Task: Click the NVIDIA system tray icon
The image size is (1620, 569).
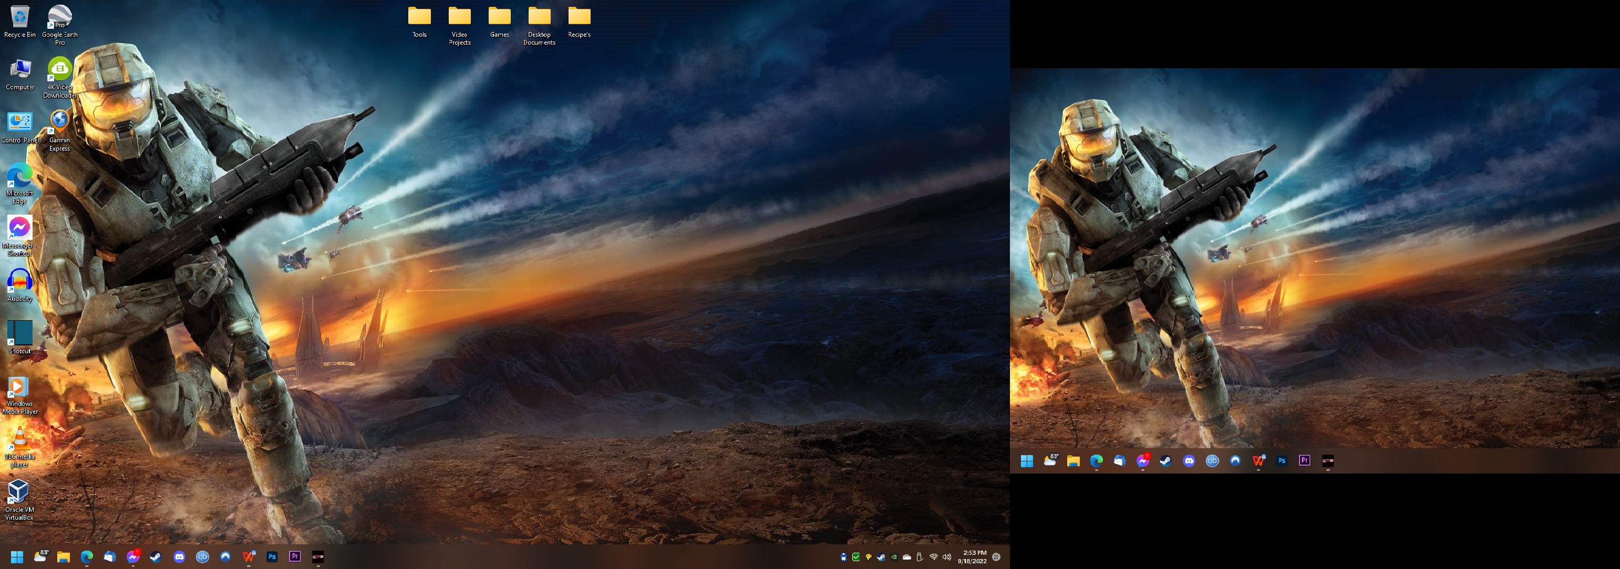Action: coord(894,557)
